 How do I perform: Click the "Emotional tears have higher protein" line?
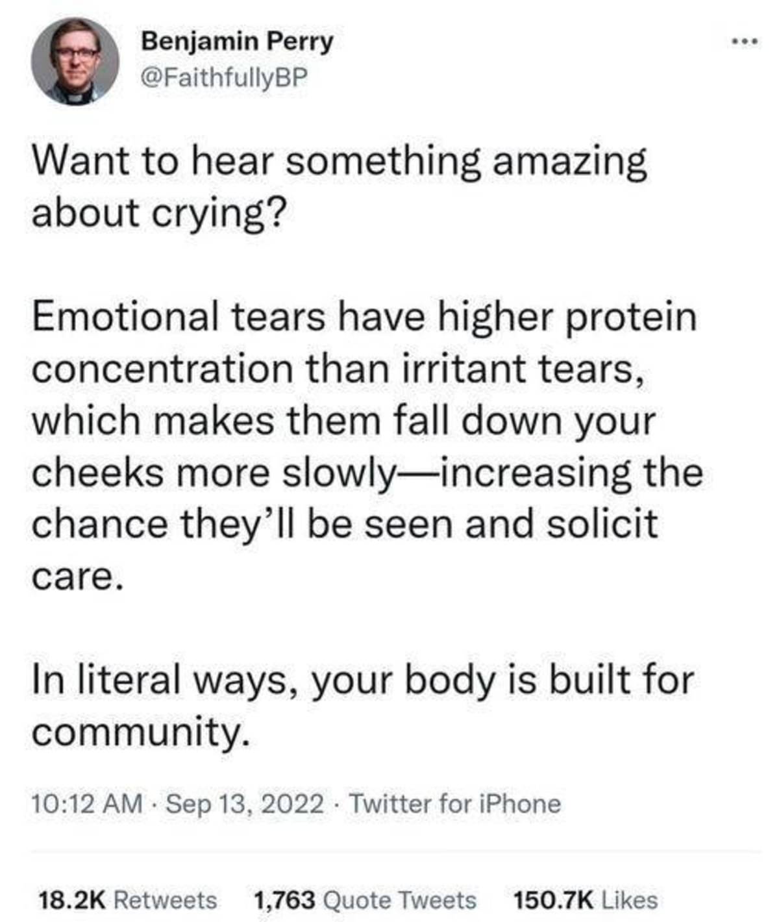[364, 316]
